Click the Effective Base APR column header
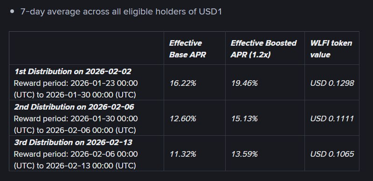The image size is (373, 181). 187,49
